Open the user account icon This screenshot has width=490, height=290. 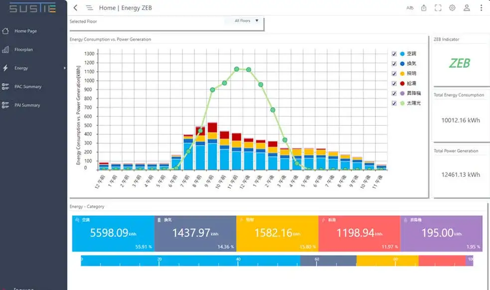click(x=466, y=7)
